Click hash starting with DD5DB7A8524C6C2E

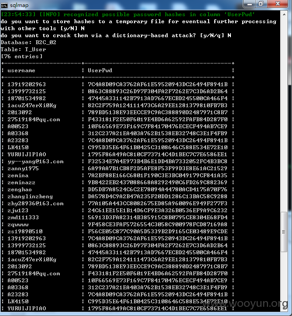pos(158,190)
